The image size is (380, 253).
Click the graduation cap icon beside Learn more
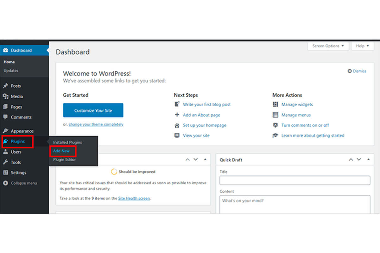click(275, 135)
